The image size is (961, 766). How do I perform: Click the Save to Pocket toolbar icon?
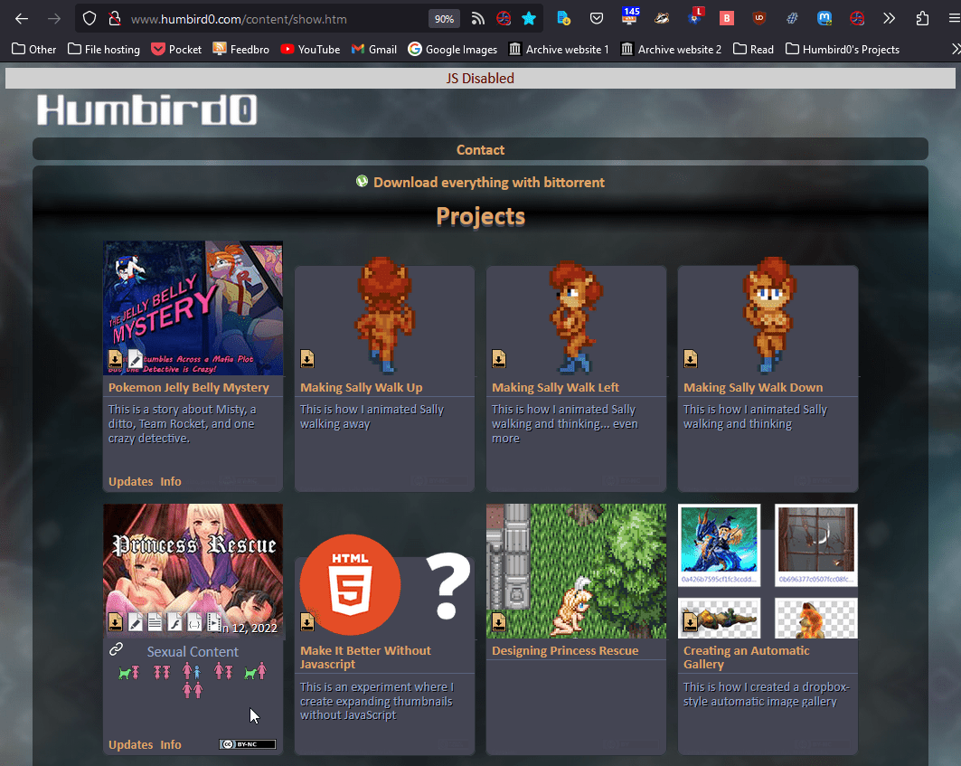coord(597,18)
